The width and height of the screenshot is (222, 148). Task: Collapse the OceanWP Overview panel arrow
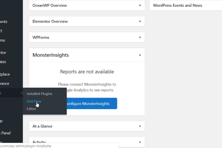(x=140, y=6)
